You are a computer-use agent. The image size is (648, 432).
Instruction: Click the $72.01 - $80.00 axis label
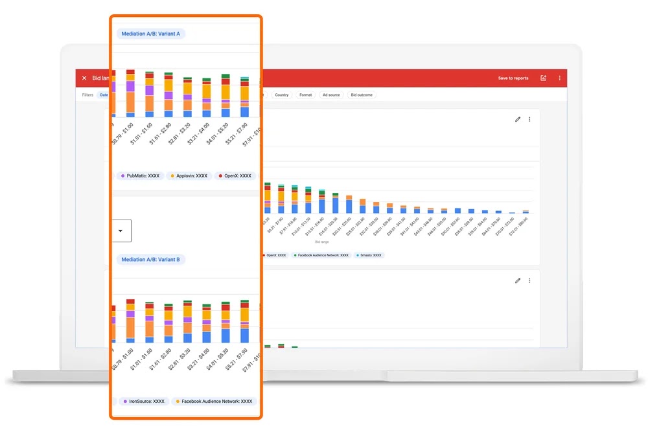(518, 226)
